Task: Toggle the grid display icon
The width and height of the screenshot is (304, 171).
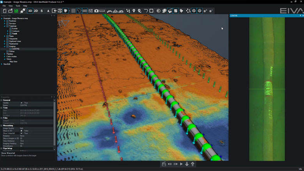Action: 73,11
